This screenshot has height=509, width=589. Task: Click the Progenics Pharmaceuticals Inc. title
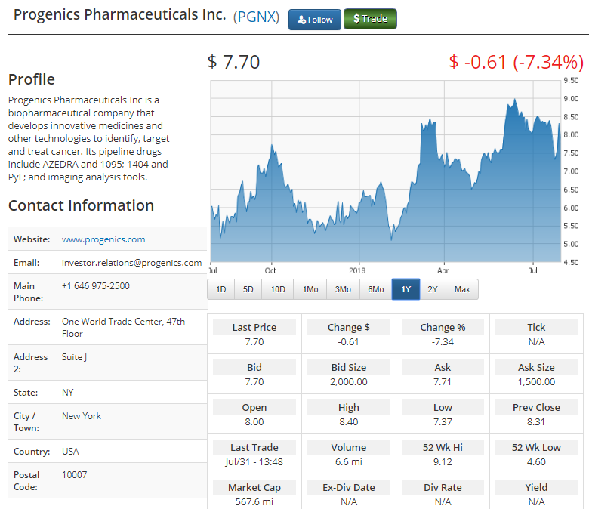120,14
